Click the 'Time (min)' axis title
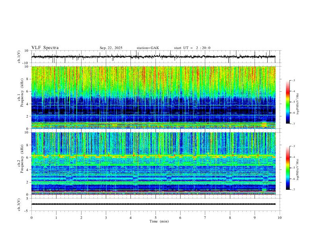 coord(159,221)
